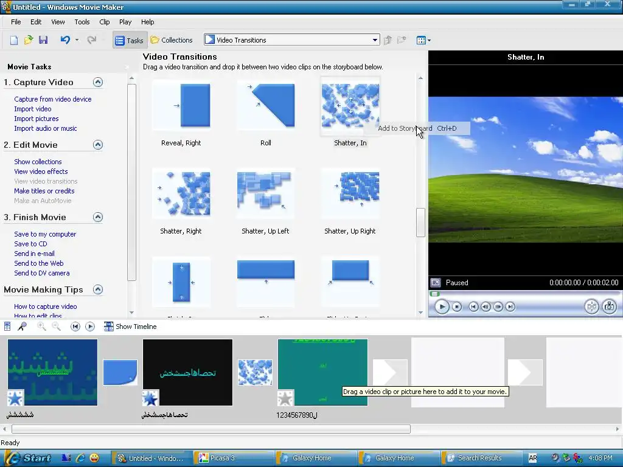623x467 pixels.
Task: Click the Next Frame button
Action: click(x=498, y=306)
